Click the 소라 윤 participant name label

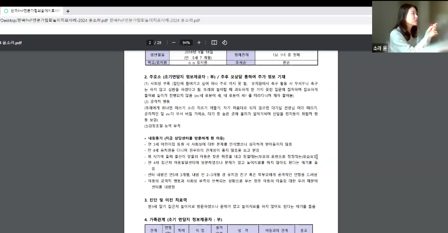(380, 49)
